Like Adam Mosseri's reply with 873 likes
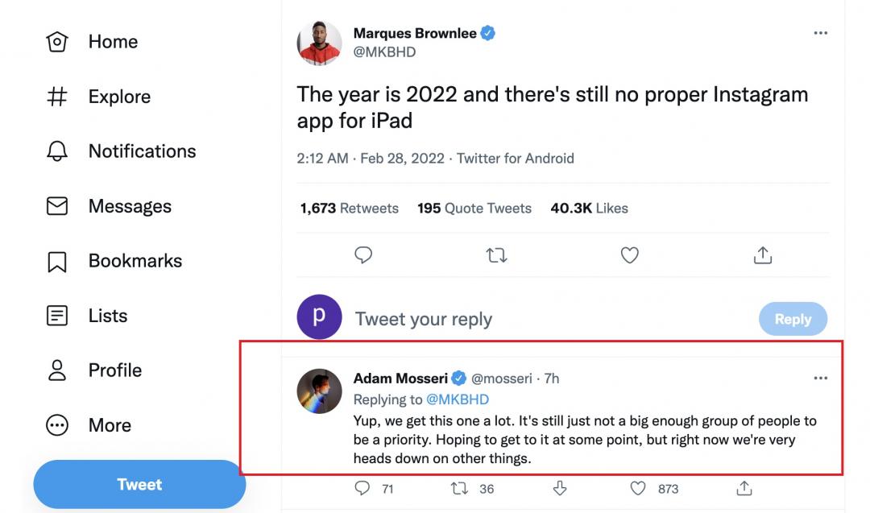This screenshot has width=870, height=513. click(x=638, y=488)
